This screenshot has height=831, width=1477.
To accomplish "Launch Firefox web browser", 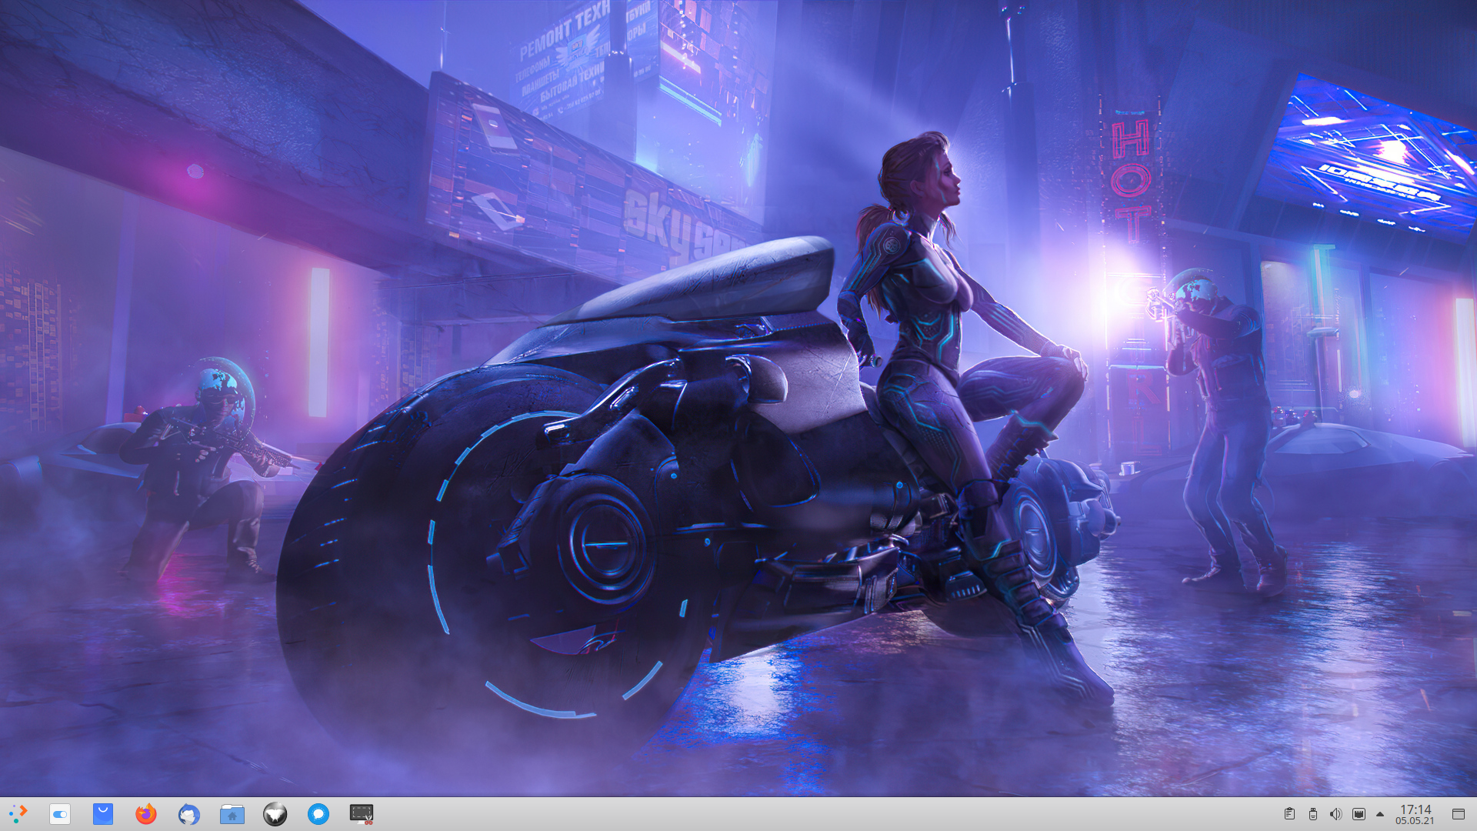I will point(146,814).
